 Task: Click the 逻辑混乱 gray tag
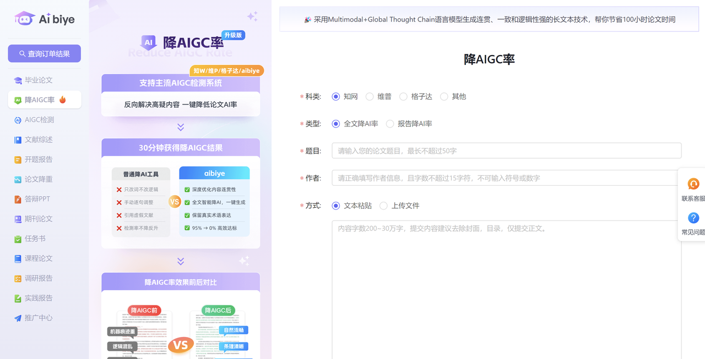[122, 346]
